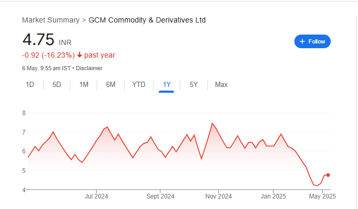The width and height of the screenshot is (358, 209).
Task: Click the INR currency label
Action: point(65,42)
